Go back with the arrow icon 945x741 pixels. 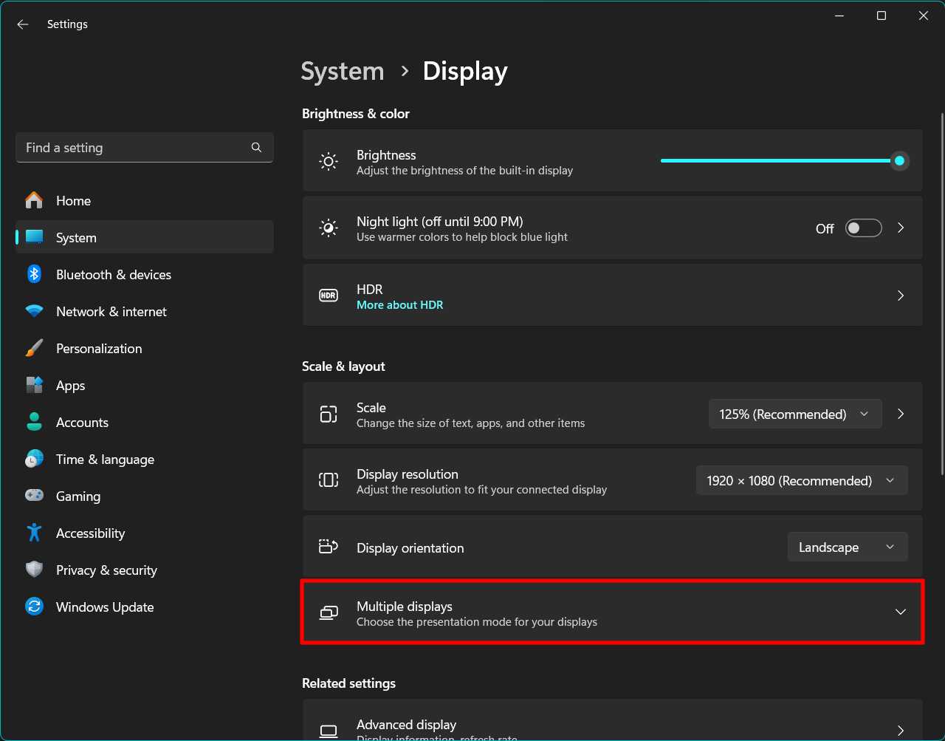point(23,24)
